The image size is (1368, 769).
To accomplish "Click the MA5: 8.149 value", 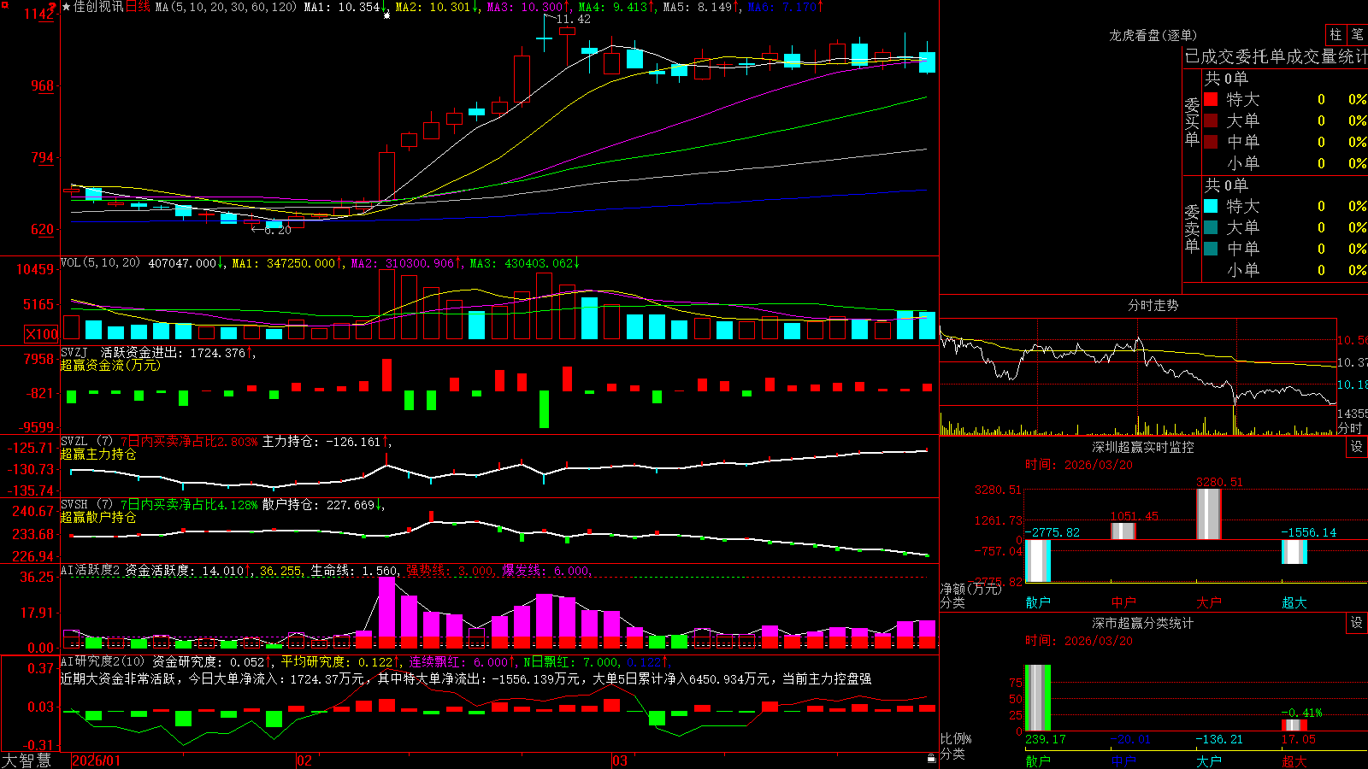I will pos(698,7).
